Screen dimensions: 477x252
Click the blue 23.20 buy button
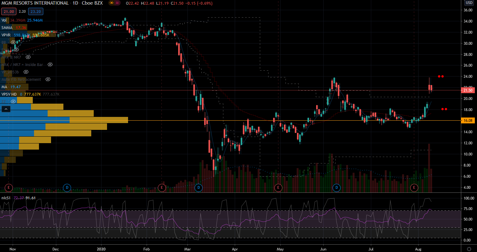coord(36,12)
